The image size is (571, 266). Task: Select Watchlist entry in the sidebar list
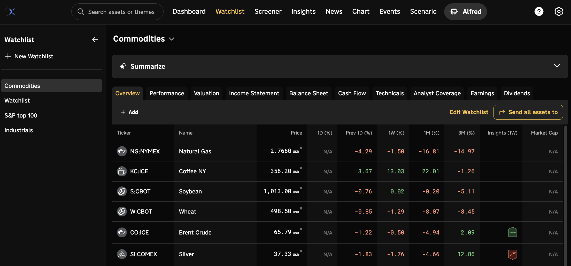(x=51, y=100)
